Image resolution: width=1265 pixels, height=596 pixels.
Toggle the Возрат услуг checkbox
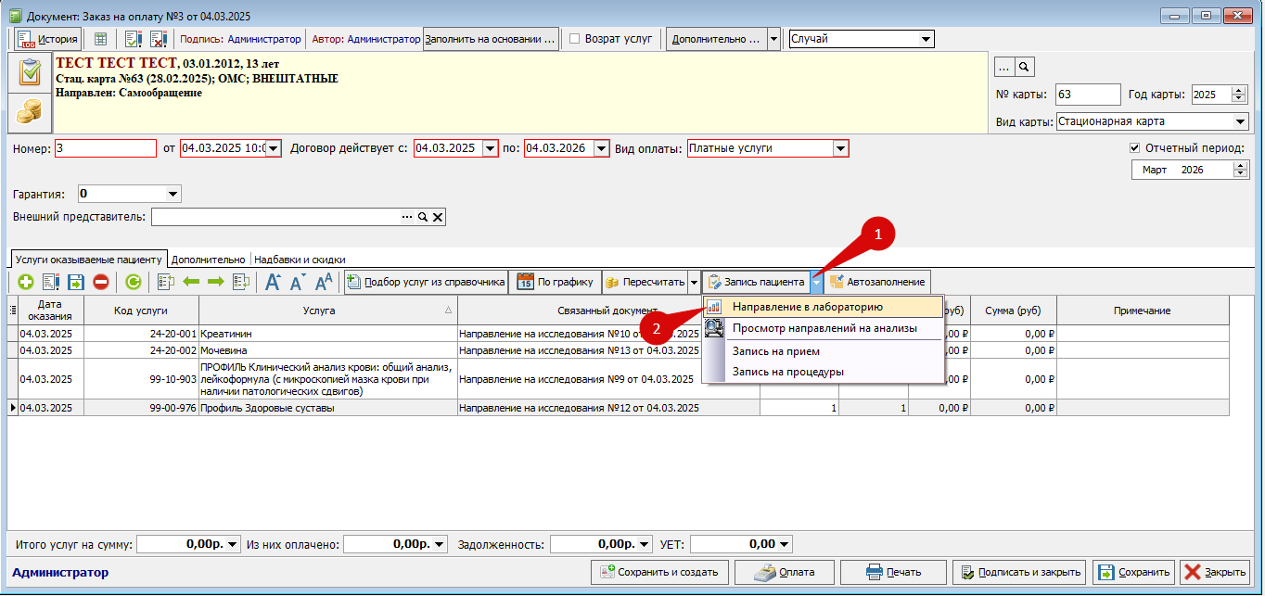tap(575, 39)
